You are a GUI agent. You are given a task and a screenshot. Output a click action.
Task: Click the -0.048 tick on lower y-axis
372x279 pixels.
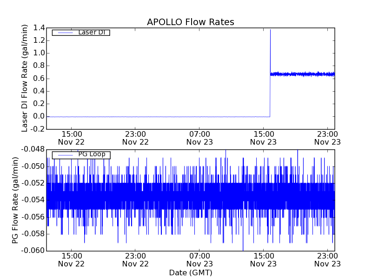pyautogui.click(x=32, y=149)
